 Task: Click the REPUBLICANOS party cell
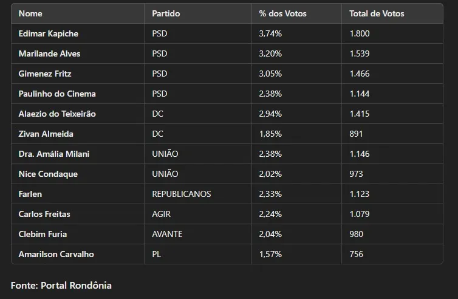pyautogui.click(x=182, y=194)
